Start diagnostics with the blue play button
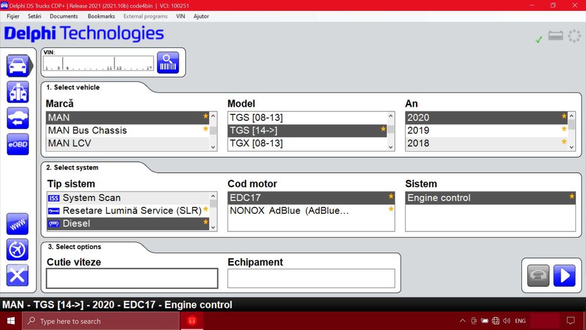 pyautogui.click(x=564, y=275)
